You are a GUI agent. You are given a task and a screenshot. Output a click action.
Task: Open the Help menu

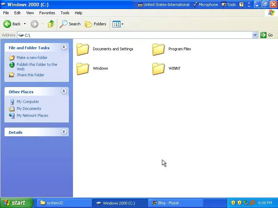pos(79,13)
